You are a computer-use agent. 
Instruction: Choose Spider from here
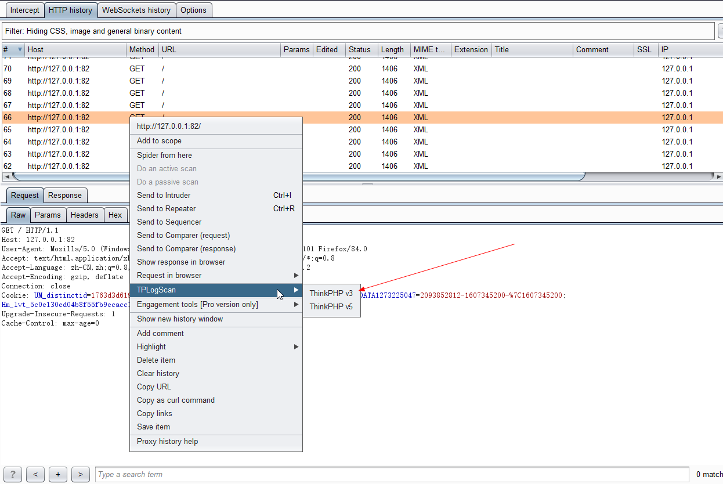(216, 155)
